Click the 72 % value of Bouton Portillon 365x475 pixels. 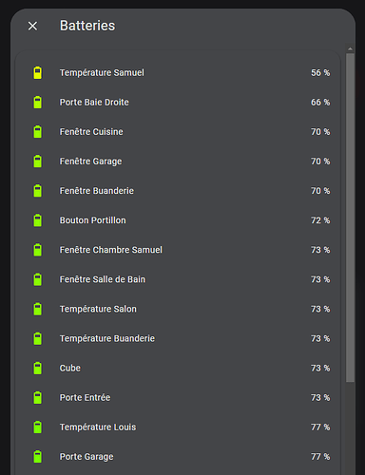(320, 220)
